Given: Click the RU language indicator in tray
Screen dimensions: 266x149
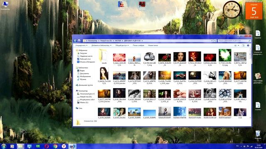Looking at the screenshot, I should coord(237,146).
